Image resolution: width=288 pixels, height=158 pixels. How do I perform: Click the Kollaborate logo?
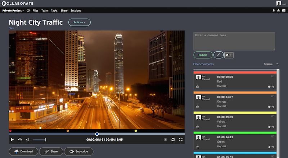click(x=18, y=4)
